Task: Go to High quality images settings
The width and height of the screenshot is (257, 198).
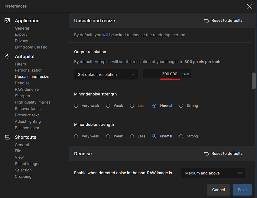Action: 33,102
